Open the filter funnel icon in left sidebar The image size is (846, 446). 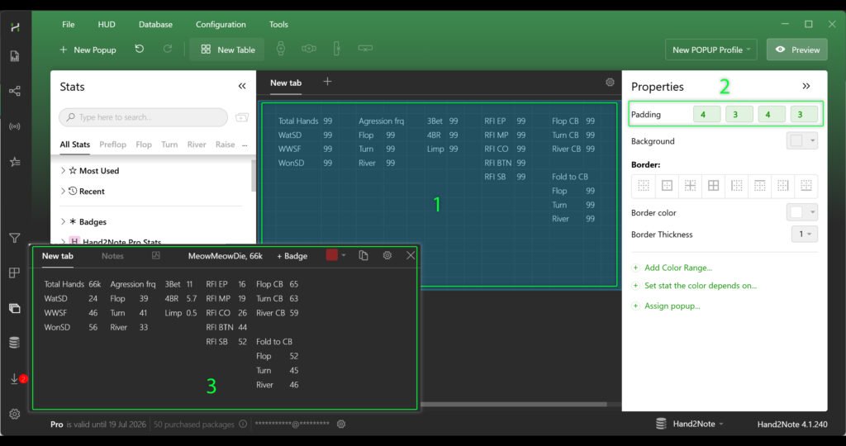tap(14, 238)
